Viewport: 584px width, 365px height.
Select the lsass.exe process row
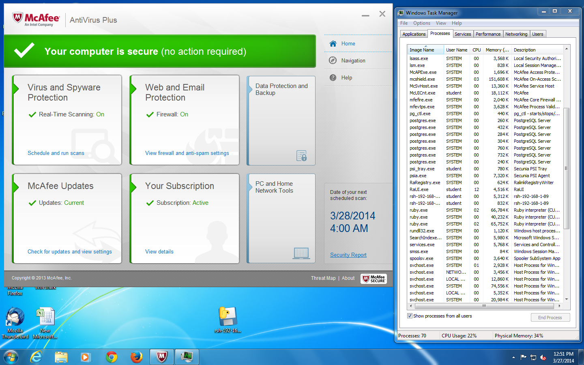pos(485,58)
